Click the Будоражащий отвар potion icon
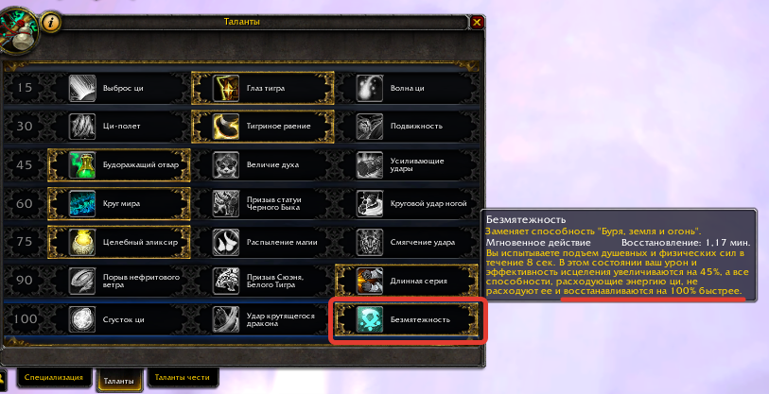Screen dimensions: 769x394 click(x=82, y=165)
